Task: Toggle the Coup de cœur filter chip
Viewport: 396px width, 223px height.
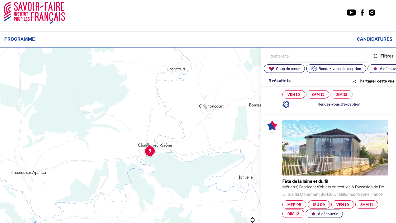Action: point(284,69)
